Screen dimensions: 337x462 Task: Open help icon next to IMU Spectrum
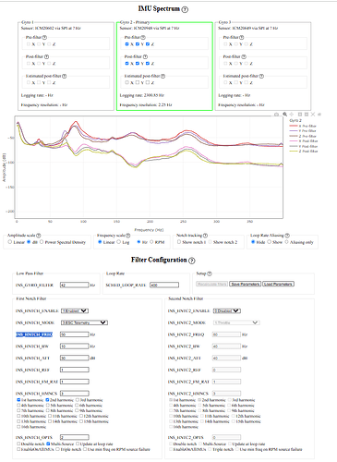click(185, 9)
